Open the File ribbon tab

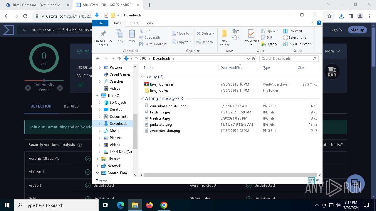pos(100,23)
